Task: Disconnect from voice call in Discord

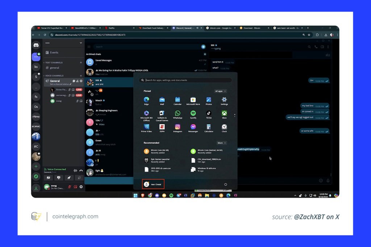Action: click(x=81, y=171)
